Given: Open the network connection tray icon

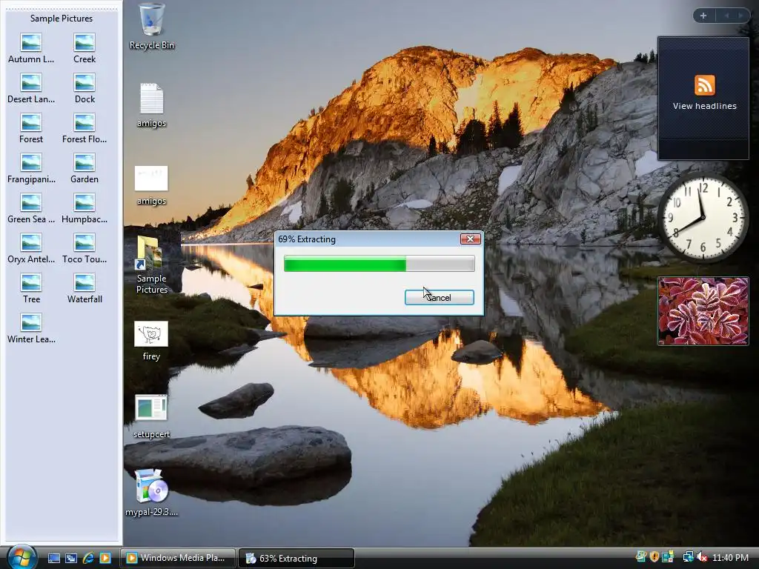Looking at the screenshot, I should (x=688, y=557).
